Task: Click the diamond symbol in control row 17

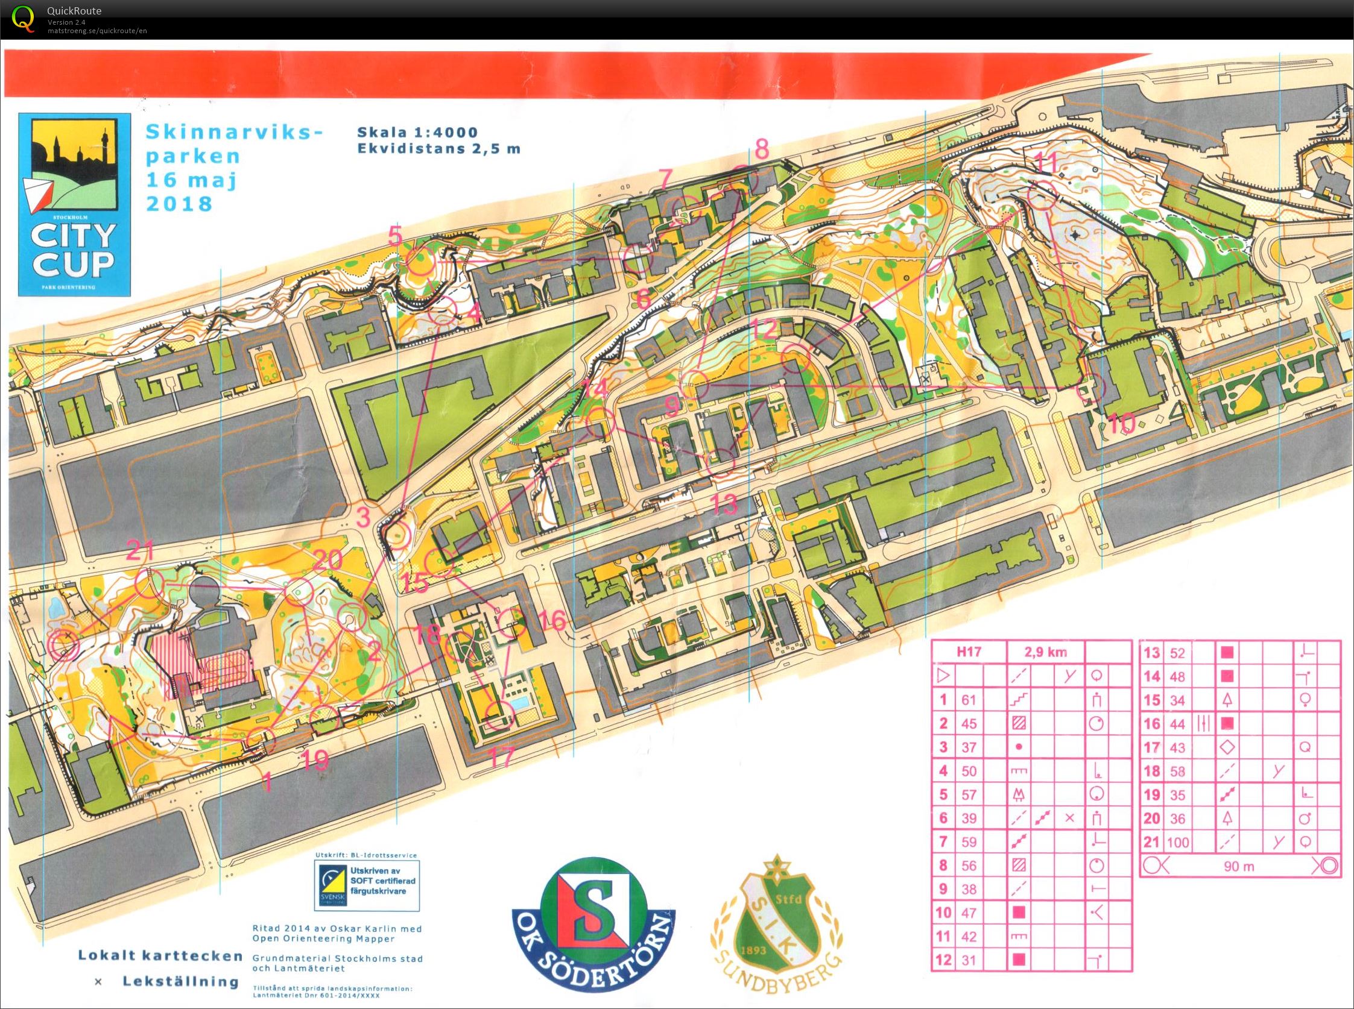Action: click(x=1227, y=747)
